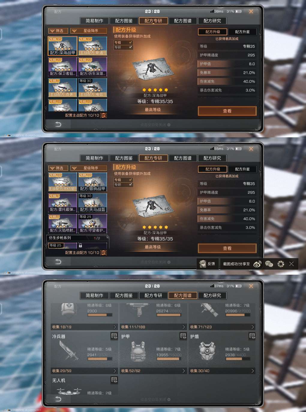The width and height of the screenshot is (306, 412).
Task: Dismiss the 截图成功 share bar with its X
Action: [x=291, y=264]
